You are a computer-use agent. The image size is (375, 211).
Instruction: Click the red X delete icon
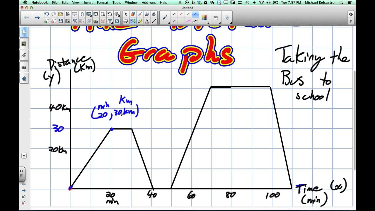(103, 21)
